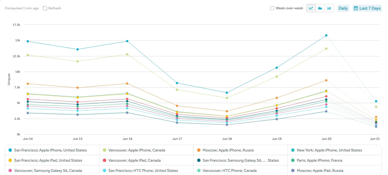The width and height of the screenshot is (388, 175).
Task: Click the Refresh text link
Action: click(54, 8)
